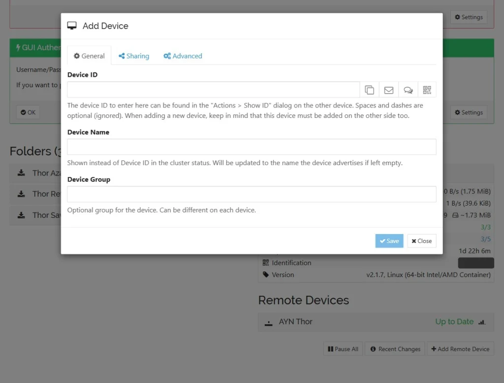
Task: Click the GUI Authentication lightning icon
Action: coord(18,48)
